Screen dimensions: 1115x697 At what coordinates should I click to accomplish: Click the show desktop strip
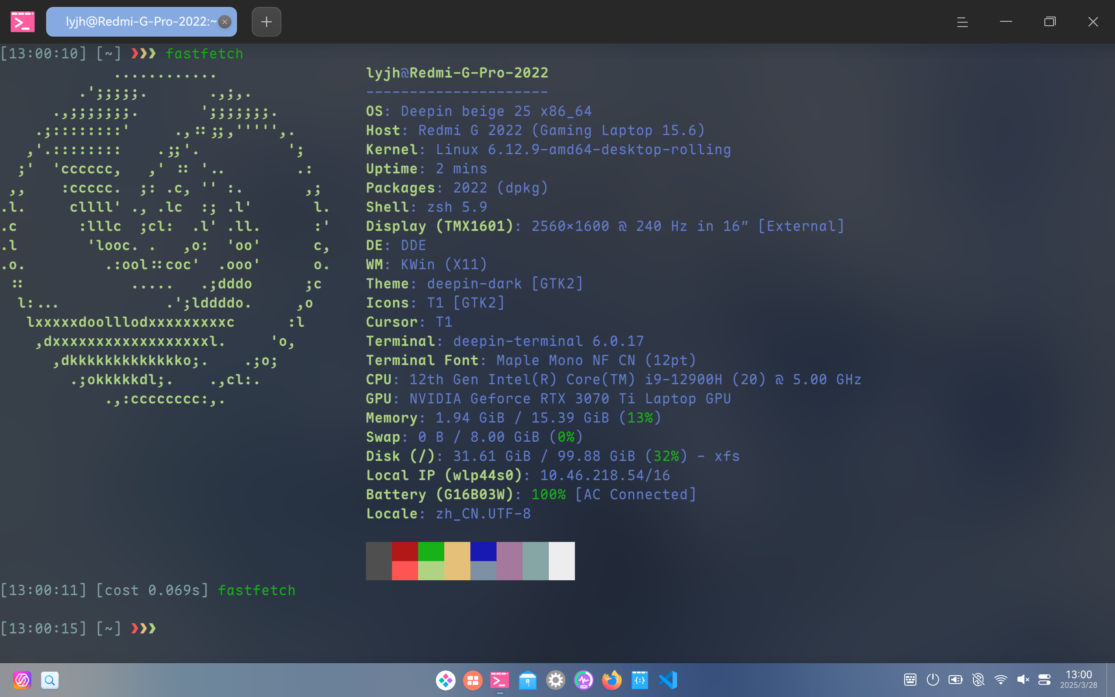point(1111,680)
